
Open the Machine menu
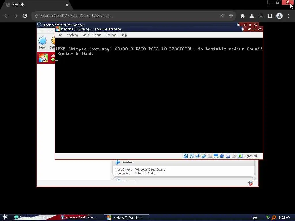tap(72, 35)
